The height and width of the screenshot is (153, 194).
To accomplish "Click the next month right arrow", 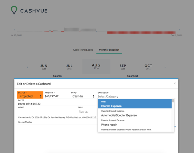I will 165,67.
